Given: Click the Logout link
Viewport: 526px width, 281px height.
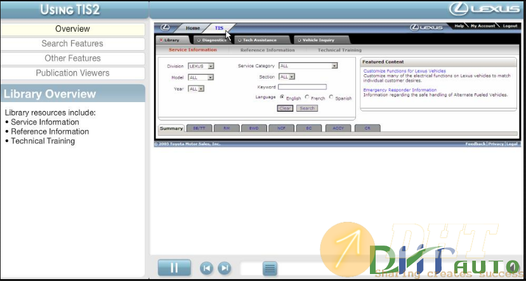Looking at the screenshot, I should point(510,26).
